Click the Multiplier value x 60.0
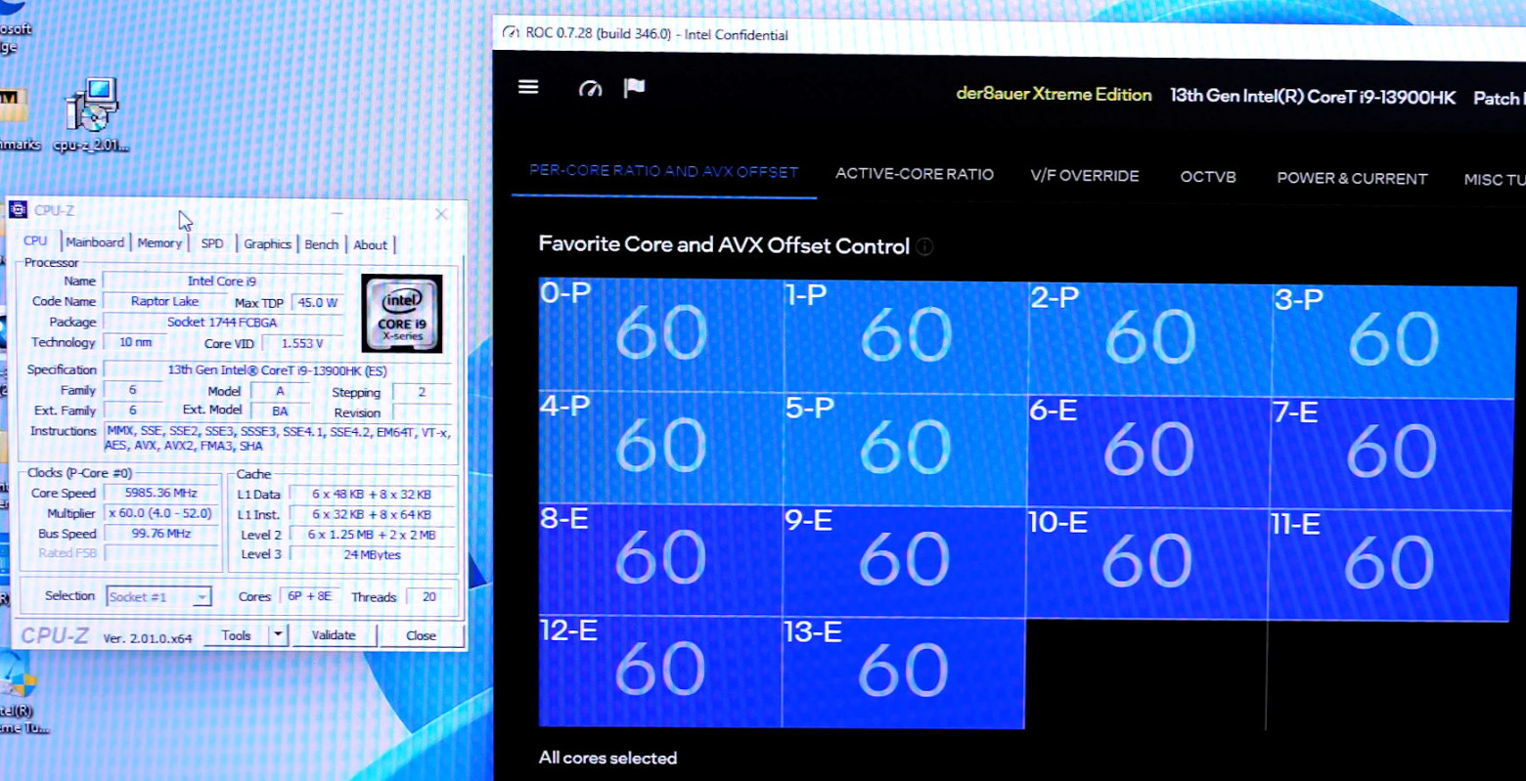1526x781 pixels. 161,513
